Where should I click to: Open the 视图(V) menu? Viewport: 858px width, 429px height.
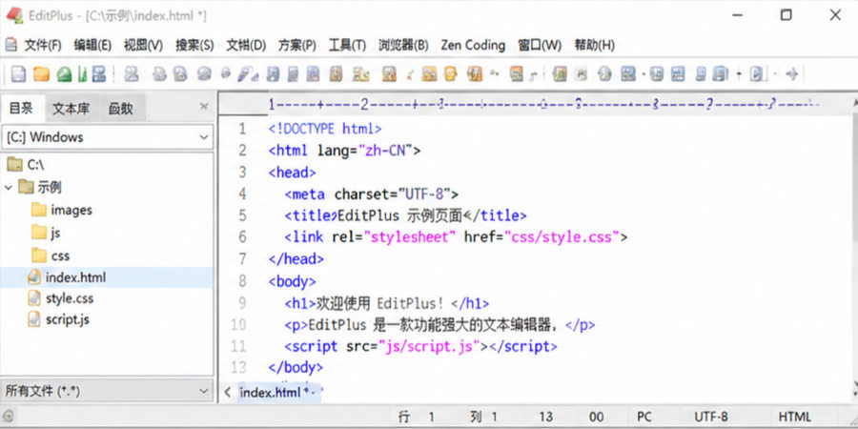[x=143, y=46]
